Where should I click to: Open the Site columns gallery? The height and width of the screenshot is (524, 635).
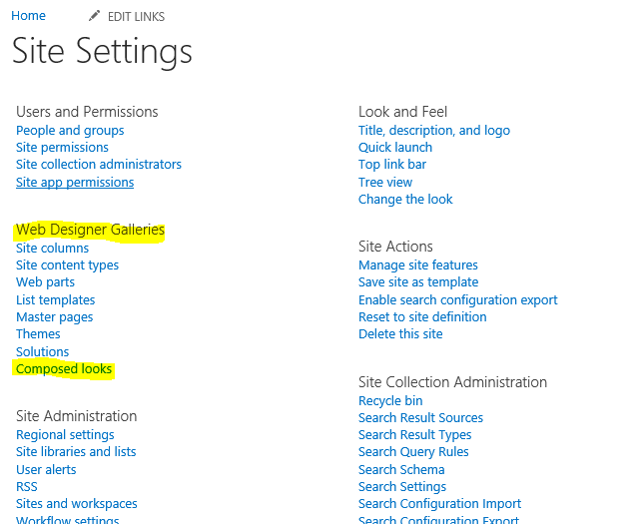[x=52, y=249]
